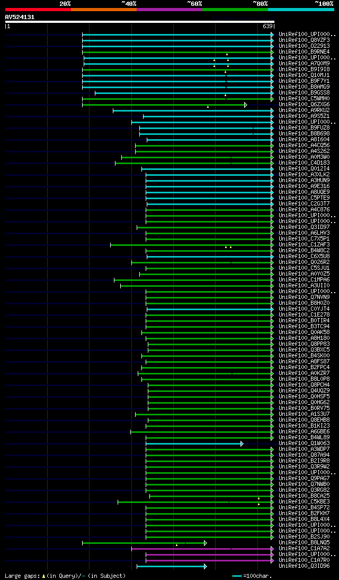The width and height of the screenshot is (339, 580).
Task: Select the UniRef100_A6GBE6 label
Action: pos(305,432)
